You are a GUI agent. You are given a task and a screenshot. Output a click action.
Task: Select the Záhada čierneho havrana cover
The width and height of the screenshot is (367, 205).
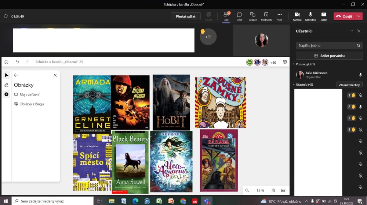pos(219,161)
